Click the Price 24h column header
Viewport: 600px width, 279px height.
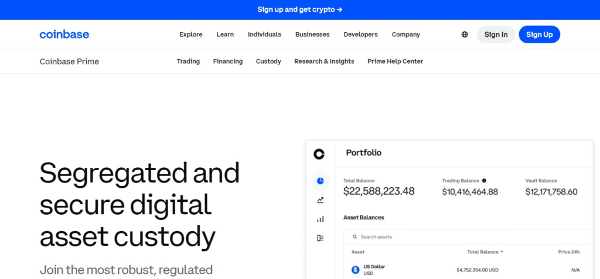pyautogui.click(x=568, y=252)
